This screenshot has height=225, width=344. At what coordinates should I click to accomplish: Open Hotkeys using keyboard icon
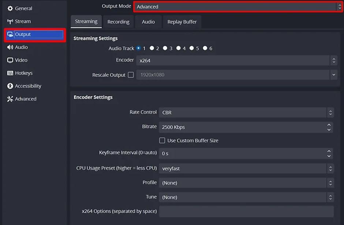point(10,73)
